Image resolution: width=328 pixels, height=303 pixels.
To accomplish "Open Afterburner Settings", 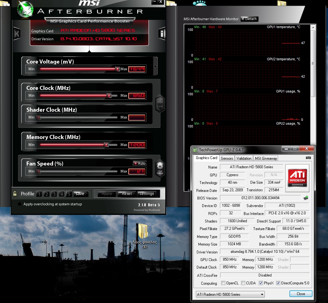I will (x=147, y=194).
